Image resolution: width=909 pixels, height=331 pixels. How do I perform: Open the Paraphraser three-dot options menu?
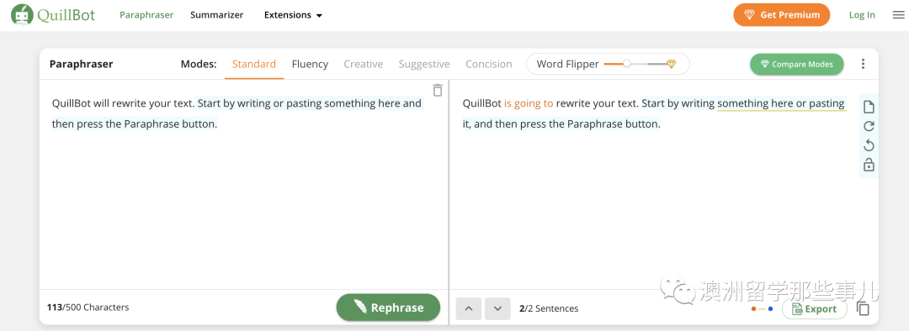tap(864, 64)
